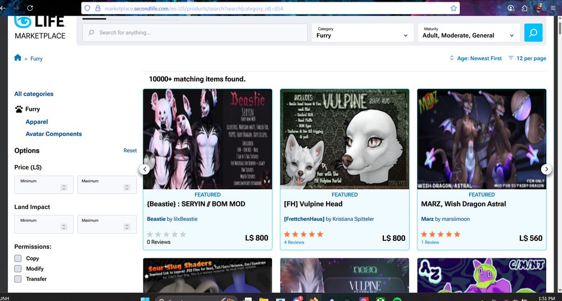This screenshot has width=562, height=301.
Task: Open the browser extensions puzzle icon
Action: click(x=525, y=8)
